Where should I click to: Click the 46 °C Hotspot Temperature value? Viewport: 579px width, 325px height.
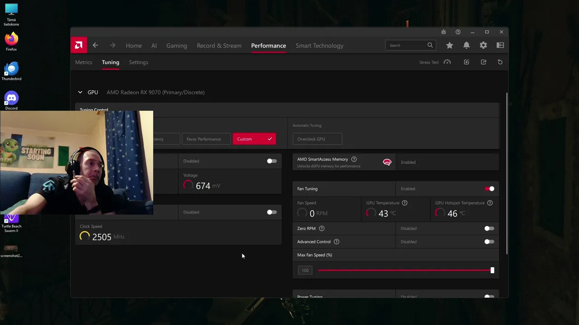[x=456, y=214]
